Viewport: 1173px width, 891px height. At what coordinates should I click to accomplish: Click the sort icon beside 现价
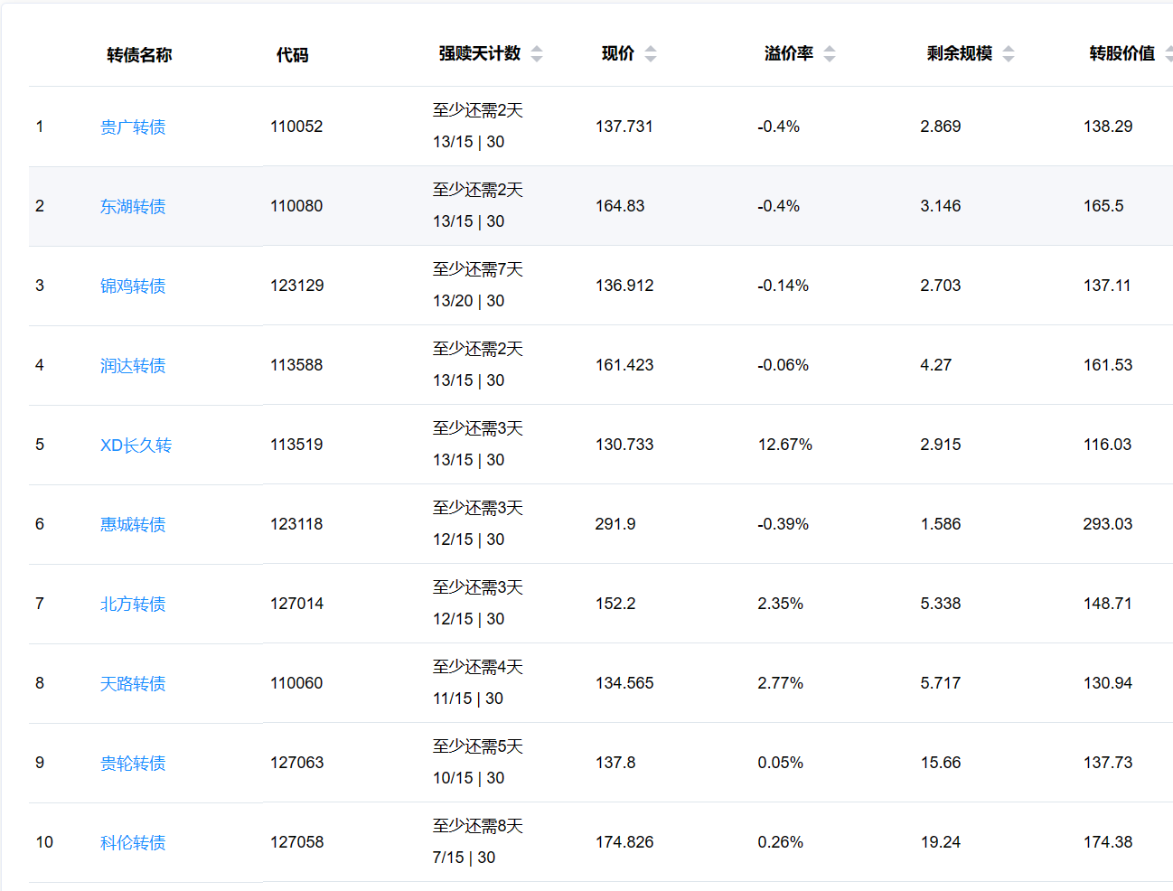(651, 54)
